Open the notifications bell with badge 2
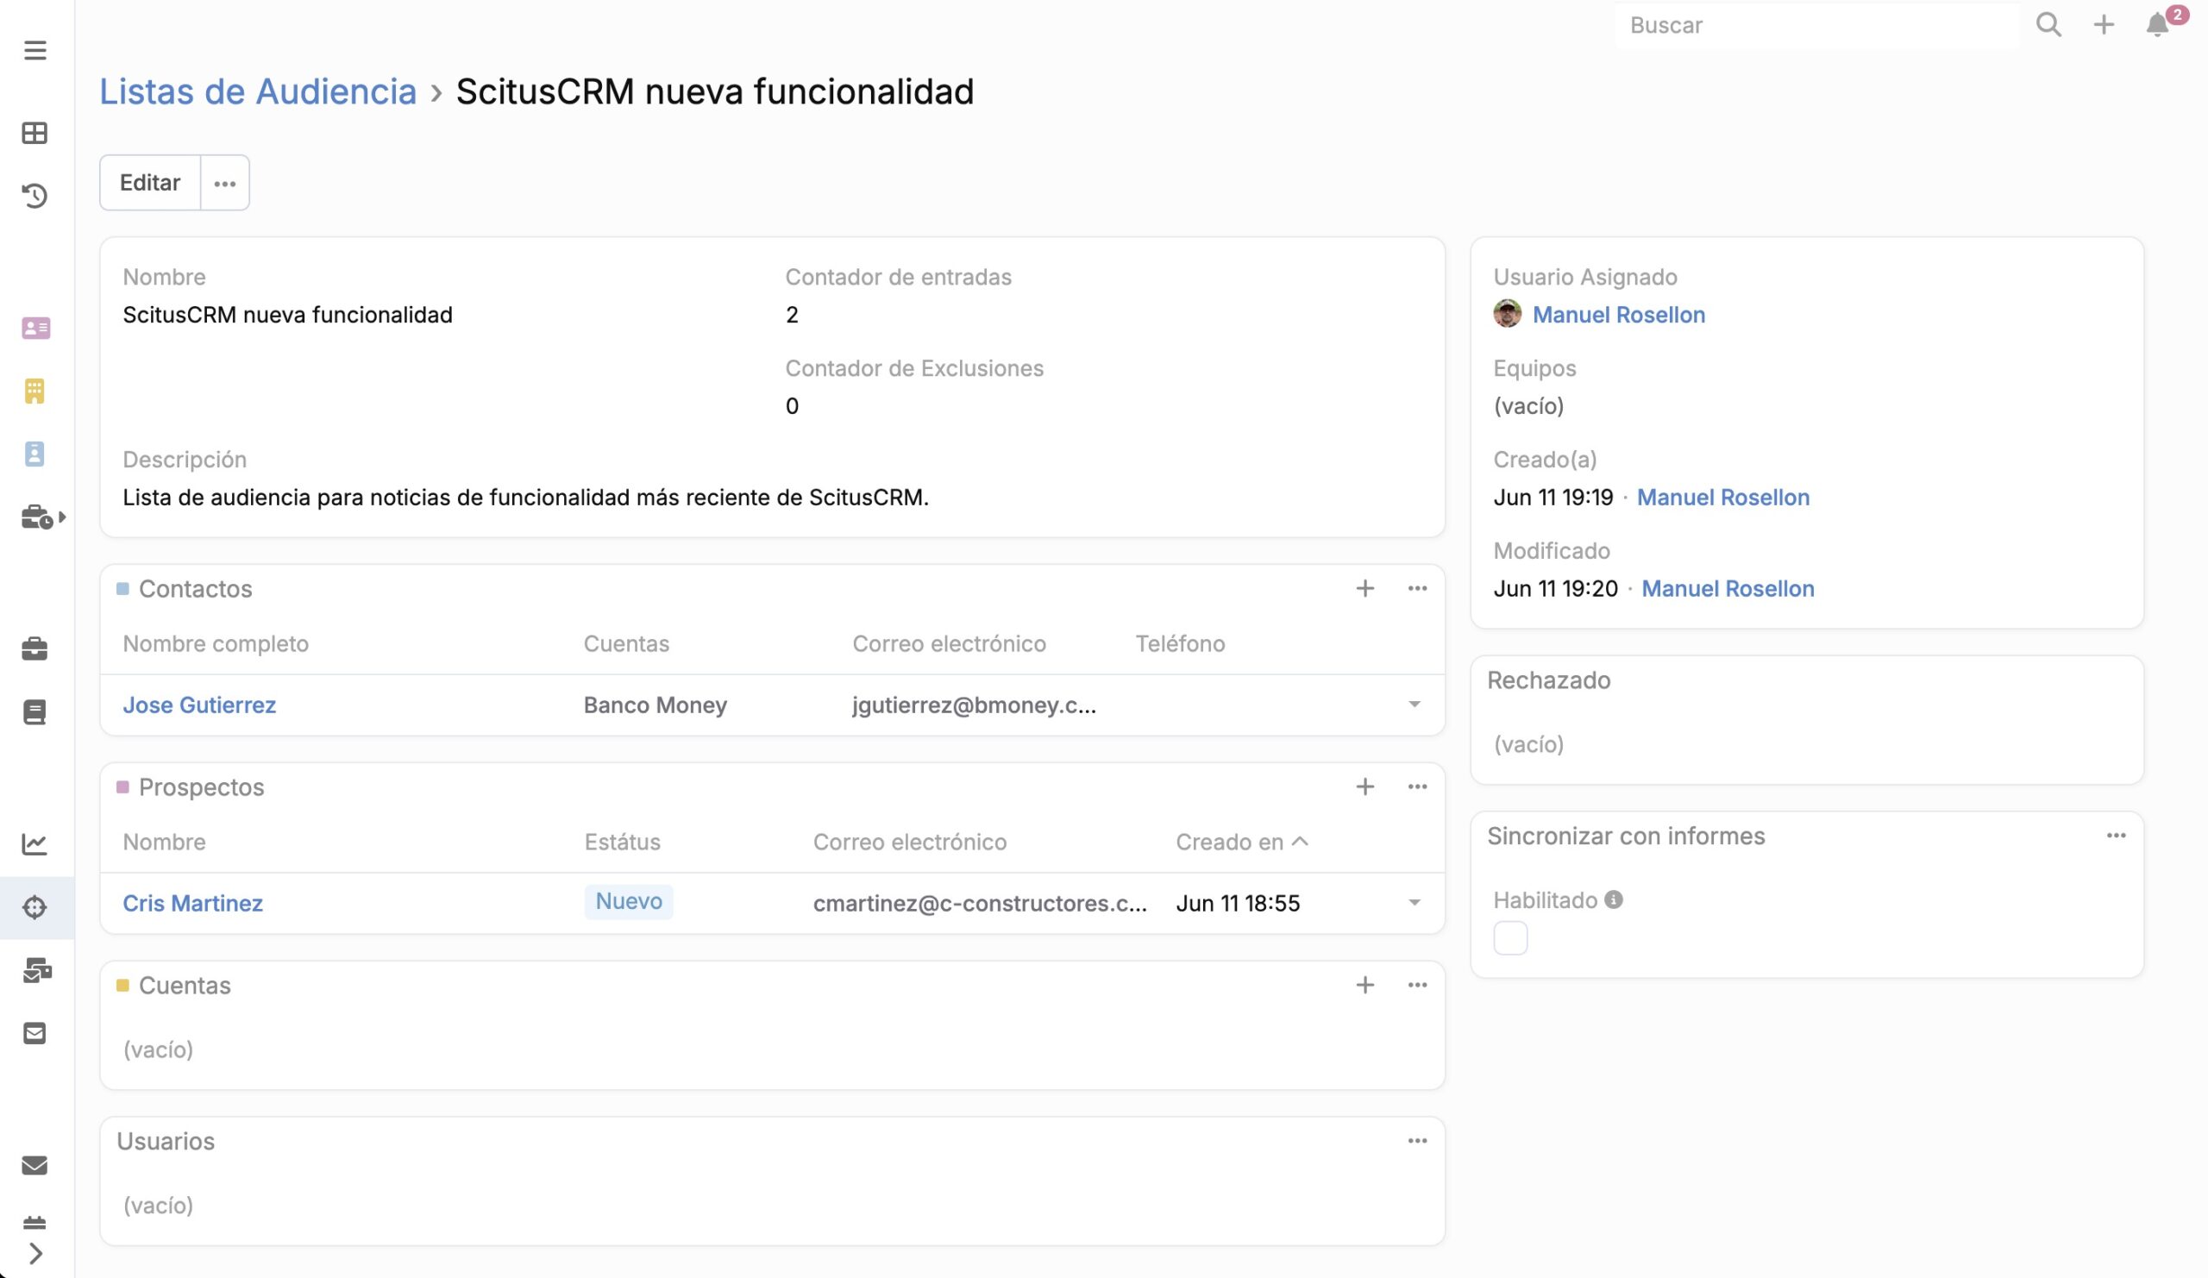The image size is (2208, 1278). pos(2157,24)
